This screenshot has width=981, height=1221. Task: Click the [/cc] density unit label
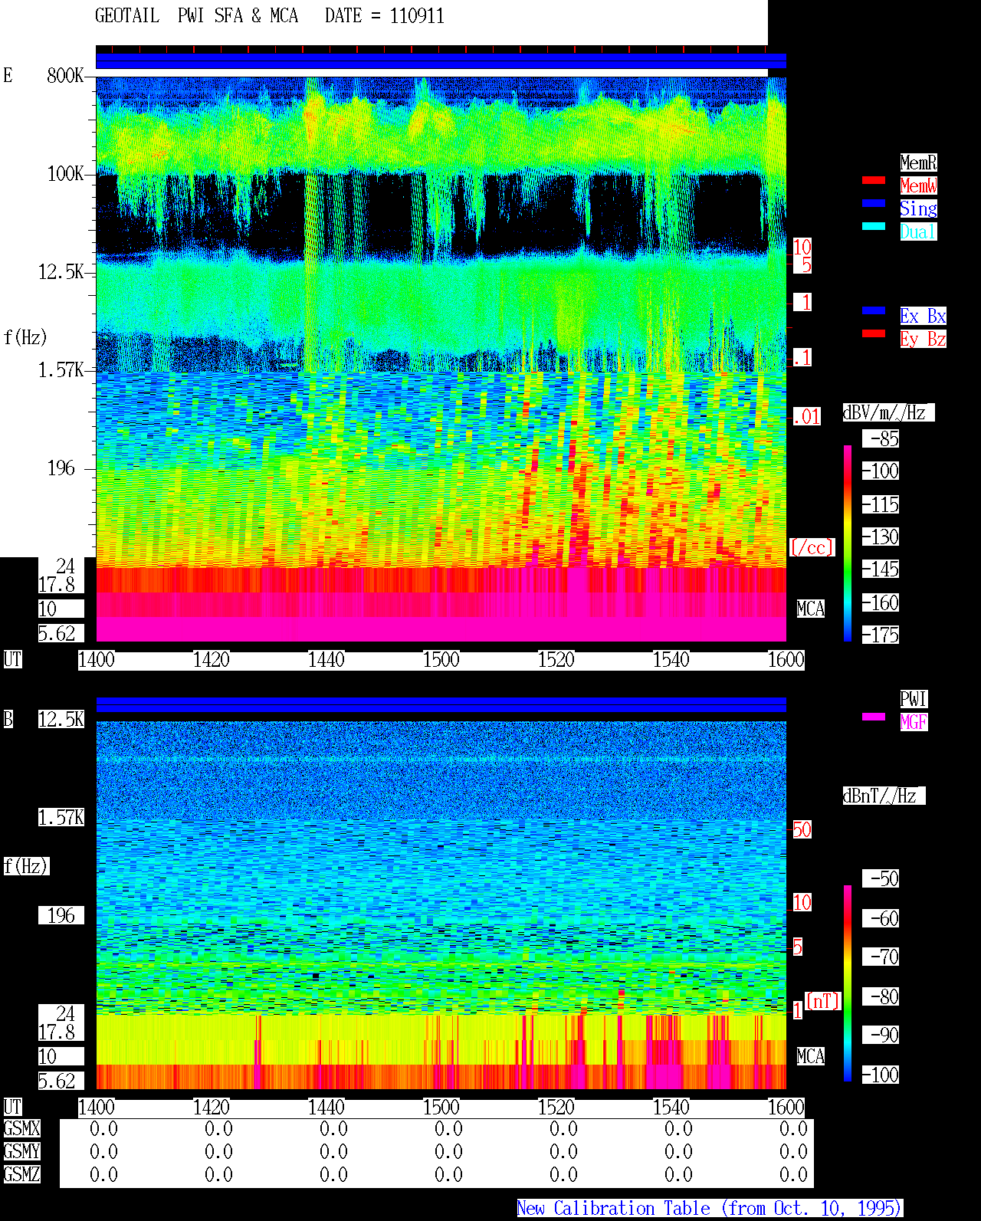click(x=812, y=547)
